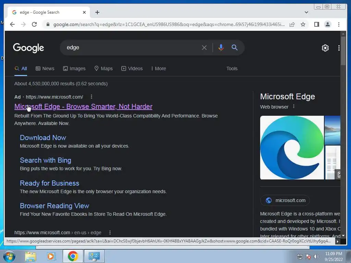This screenshot has height=263, width=351.
Task: Open the Chrome side panel icon
Action: (x=316, y=24)
